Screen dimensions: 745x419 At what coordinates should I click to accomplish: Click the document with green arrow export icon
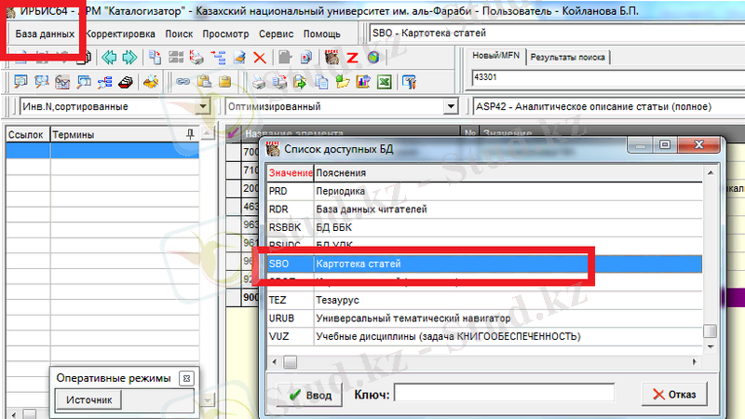click(300, 82)
